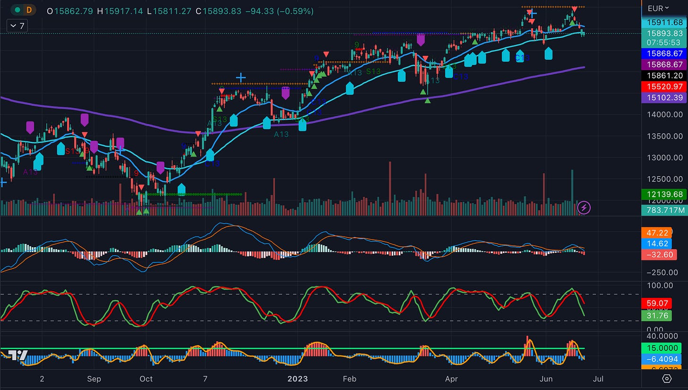This screenshot has height=390, width=688.
Task: Click the Feb label on time axis
Action: [349, 379]
